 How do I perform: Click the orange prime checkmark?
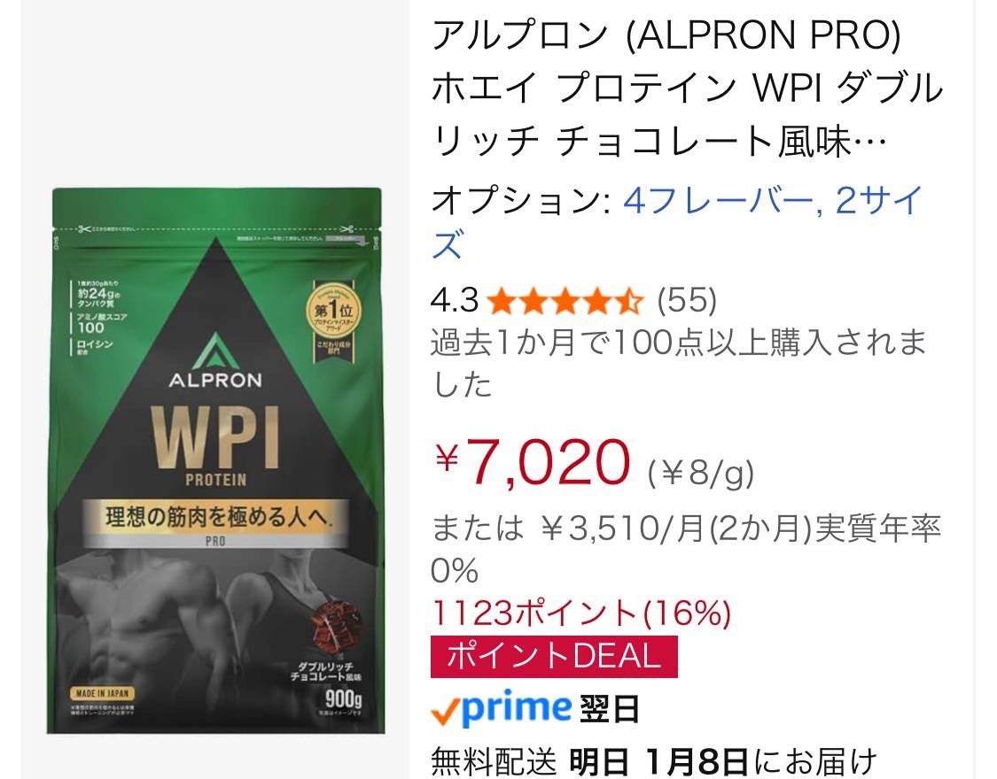447,713
